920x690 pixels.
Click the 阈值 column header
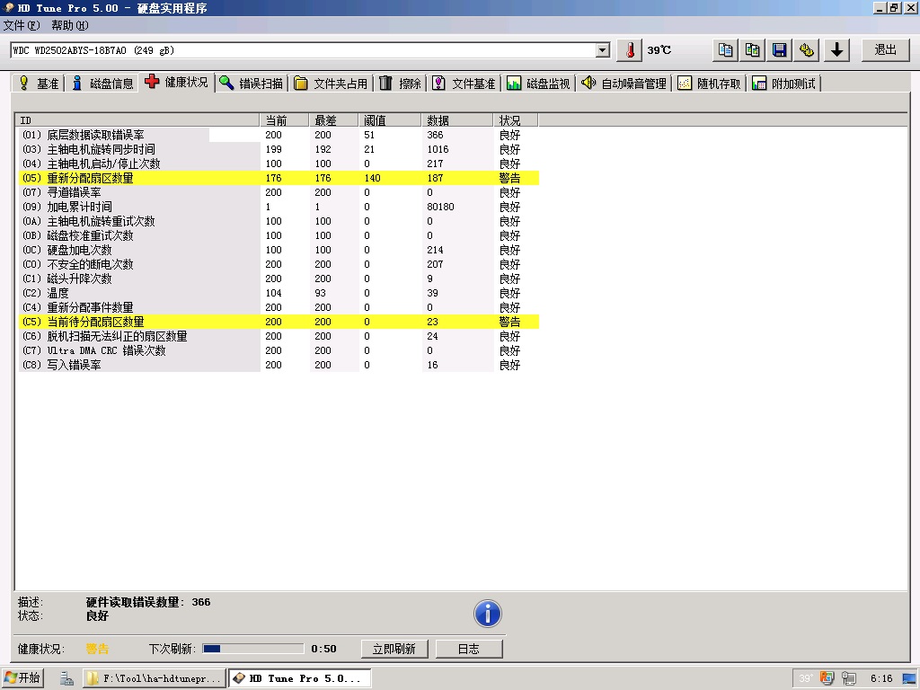(x=390, y=120)
